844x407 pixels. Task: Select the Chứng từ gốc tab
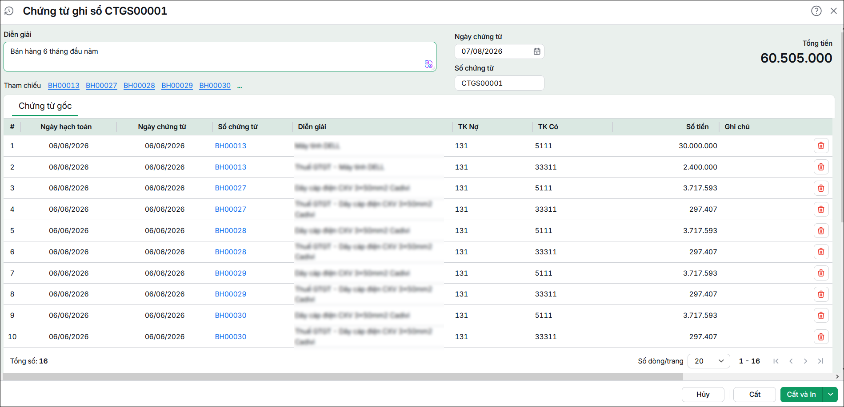coord(45,106)
